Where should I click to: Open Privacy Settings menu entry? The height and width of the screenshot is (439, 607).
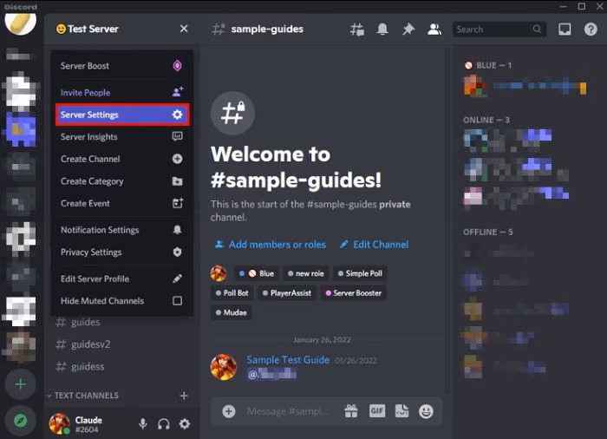pyautogui.click(x=122, y=252)
